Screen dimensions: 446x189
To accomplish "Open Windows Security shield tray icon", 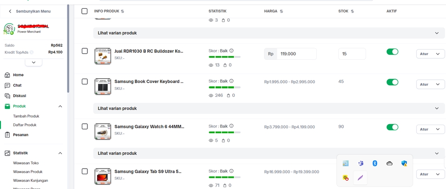I will click(404, 163).
